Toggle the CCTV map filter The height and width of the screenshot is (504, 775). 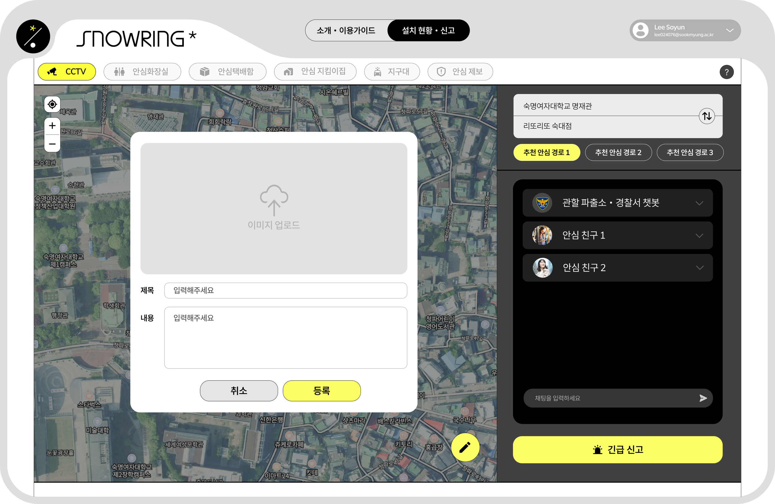(67, 72)
